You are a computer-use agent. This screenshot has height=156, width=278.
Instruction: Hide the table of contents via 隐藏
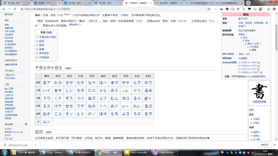click(x=50, y=33)
